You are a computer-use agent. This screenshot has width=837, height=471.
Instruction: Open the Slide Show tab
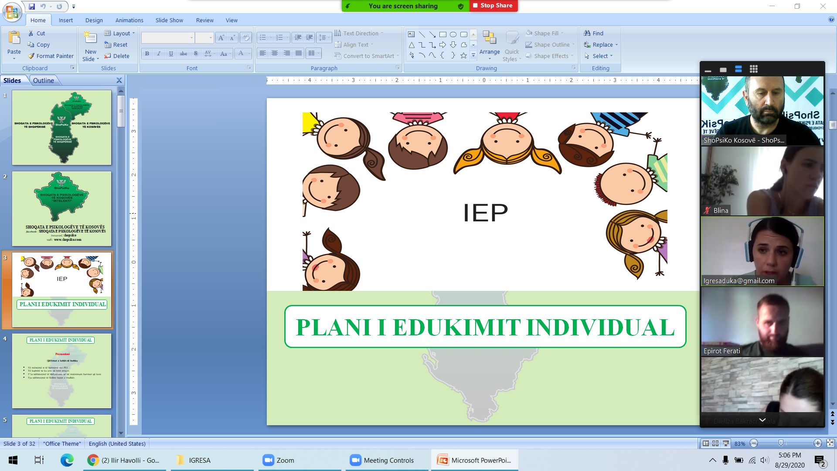click(169, 20)
